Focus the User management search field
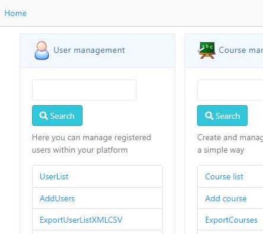This screenshot has height=234, width=263. pos(84,90)
